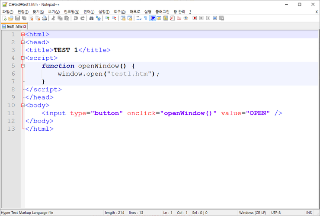Collapse the html tag fold on line 1
The height and width of the screenshot is (216, 320).
point(23,34)
